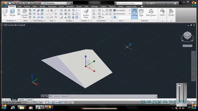
Task: Select the Polygon tool in Draw panel
Action: [x=48, y=17]
